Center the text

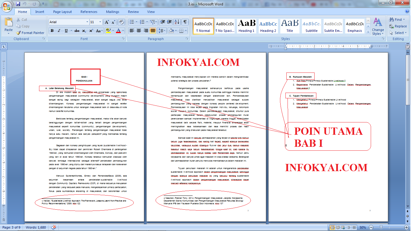click(139, 31)
